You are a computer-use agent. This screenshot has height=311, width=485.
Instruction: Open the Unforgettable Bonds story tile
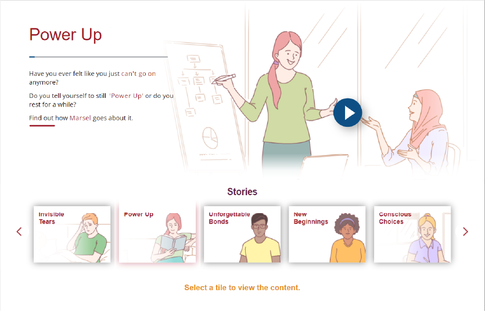coord(242,234)
